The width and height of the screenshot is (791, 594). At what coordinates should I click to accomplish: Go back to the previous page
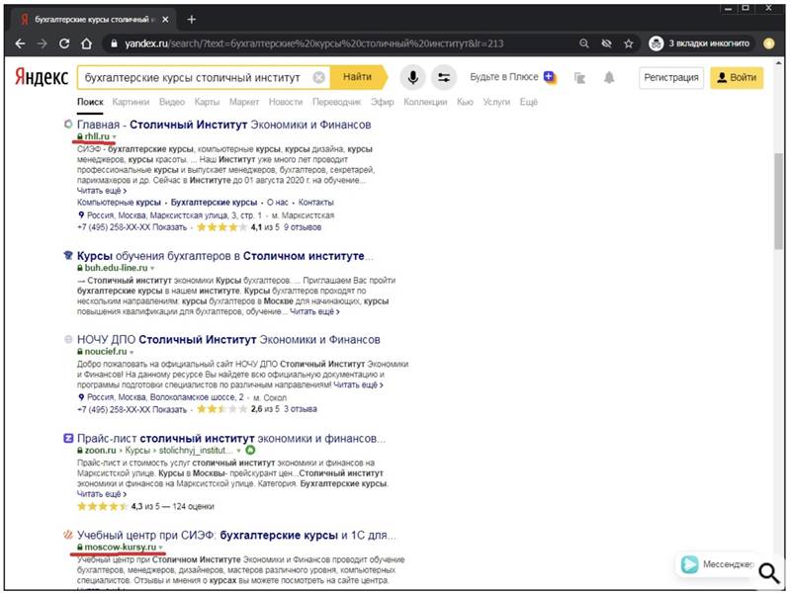[20, 43]
